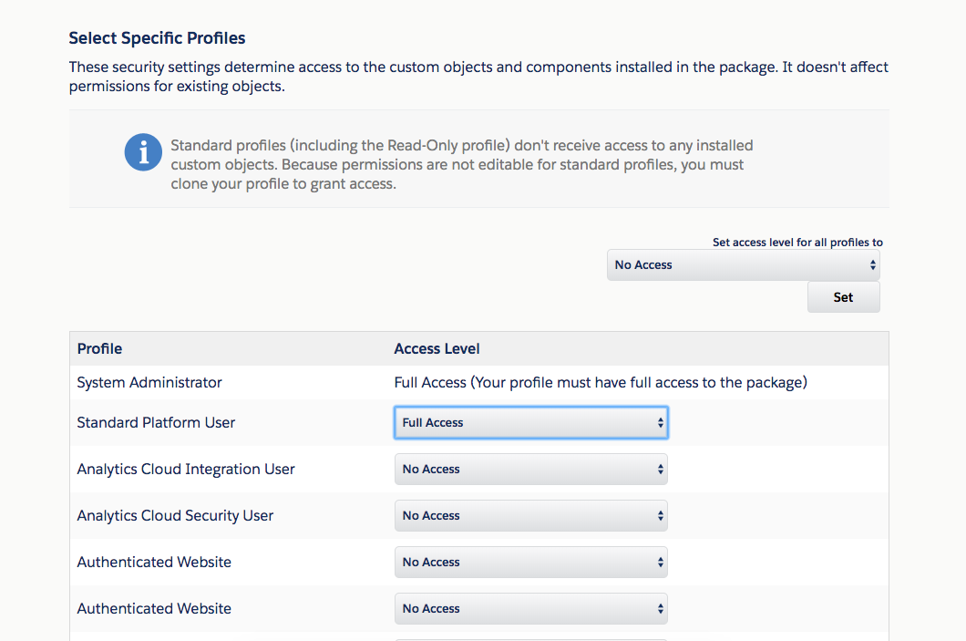Click the 'Set access level for all profiles to' label
The height and width of the screenshot is (641, 966).
pyautogui.click(x=797, y=243)
